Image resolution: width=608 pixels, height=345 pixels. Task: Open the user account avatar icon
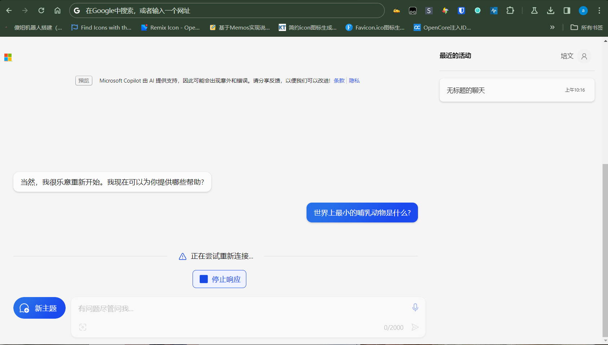[x=584, y=56]
